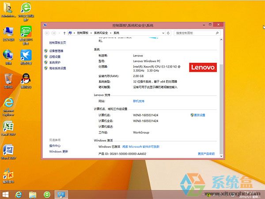Expand arrow after 系统和安全 breadcrumb
Image resolution: width=265 pixels, height=199 pixels.
coord(111,33)
